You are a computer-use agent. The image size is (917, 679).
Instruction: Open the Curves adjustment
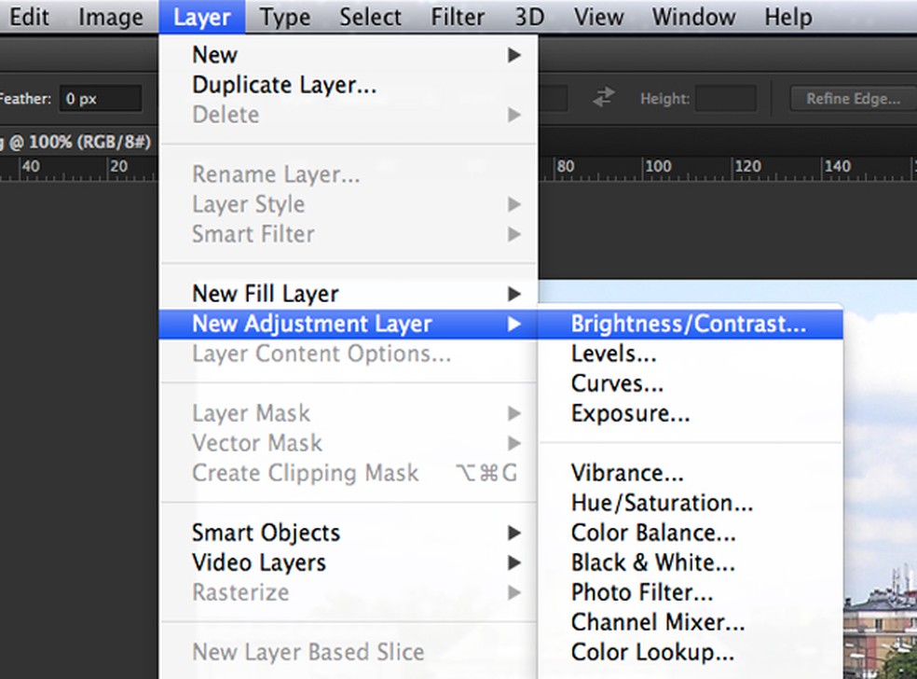click(x=617, y=383)
